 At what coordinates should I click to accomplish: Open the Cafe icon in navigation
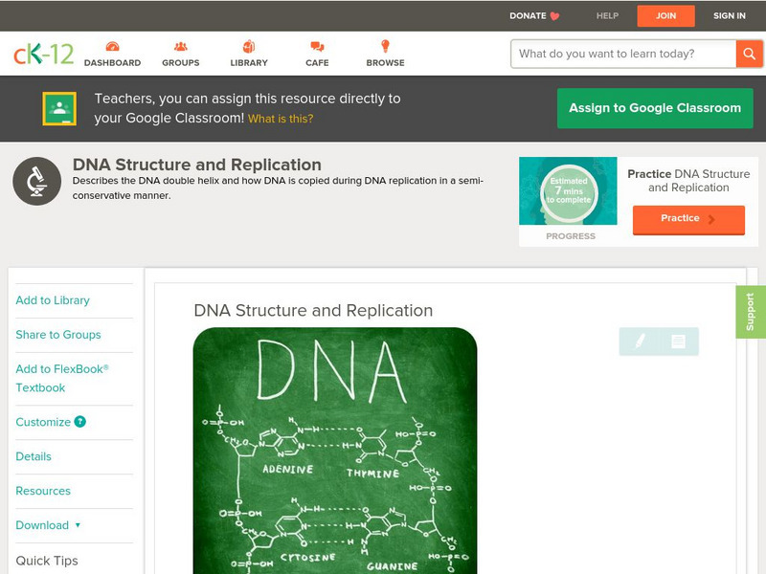tap(317, 48)
